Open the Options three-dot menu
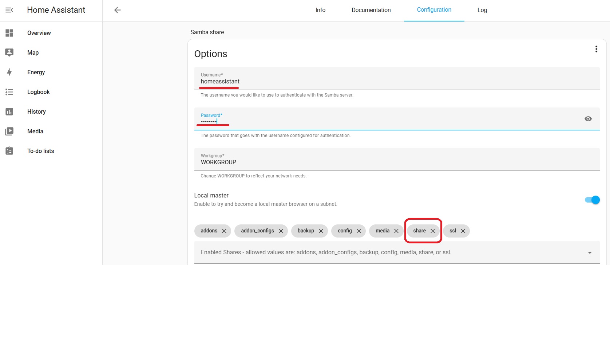610x345 pixels. [596, 49]
